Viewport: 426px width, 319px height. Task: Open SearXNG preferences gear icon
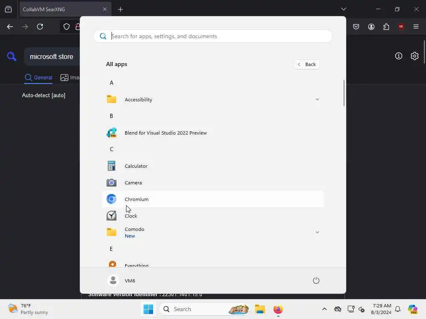click(415, 56)
